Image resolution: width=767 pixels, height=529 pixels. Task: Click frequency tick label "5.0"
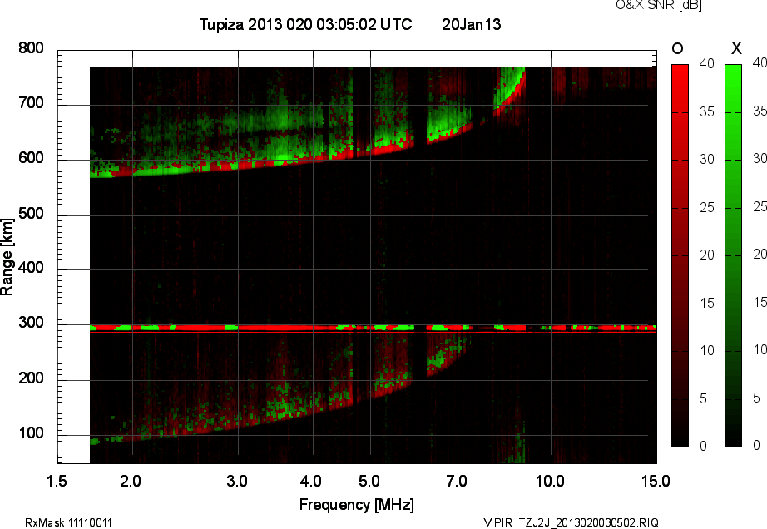(369, 481)
